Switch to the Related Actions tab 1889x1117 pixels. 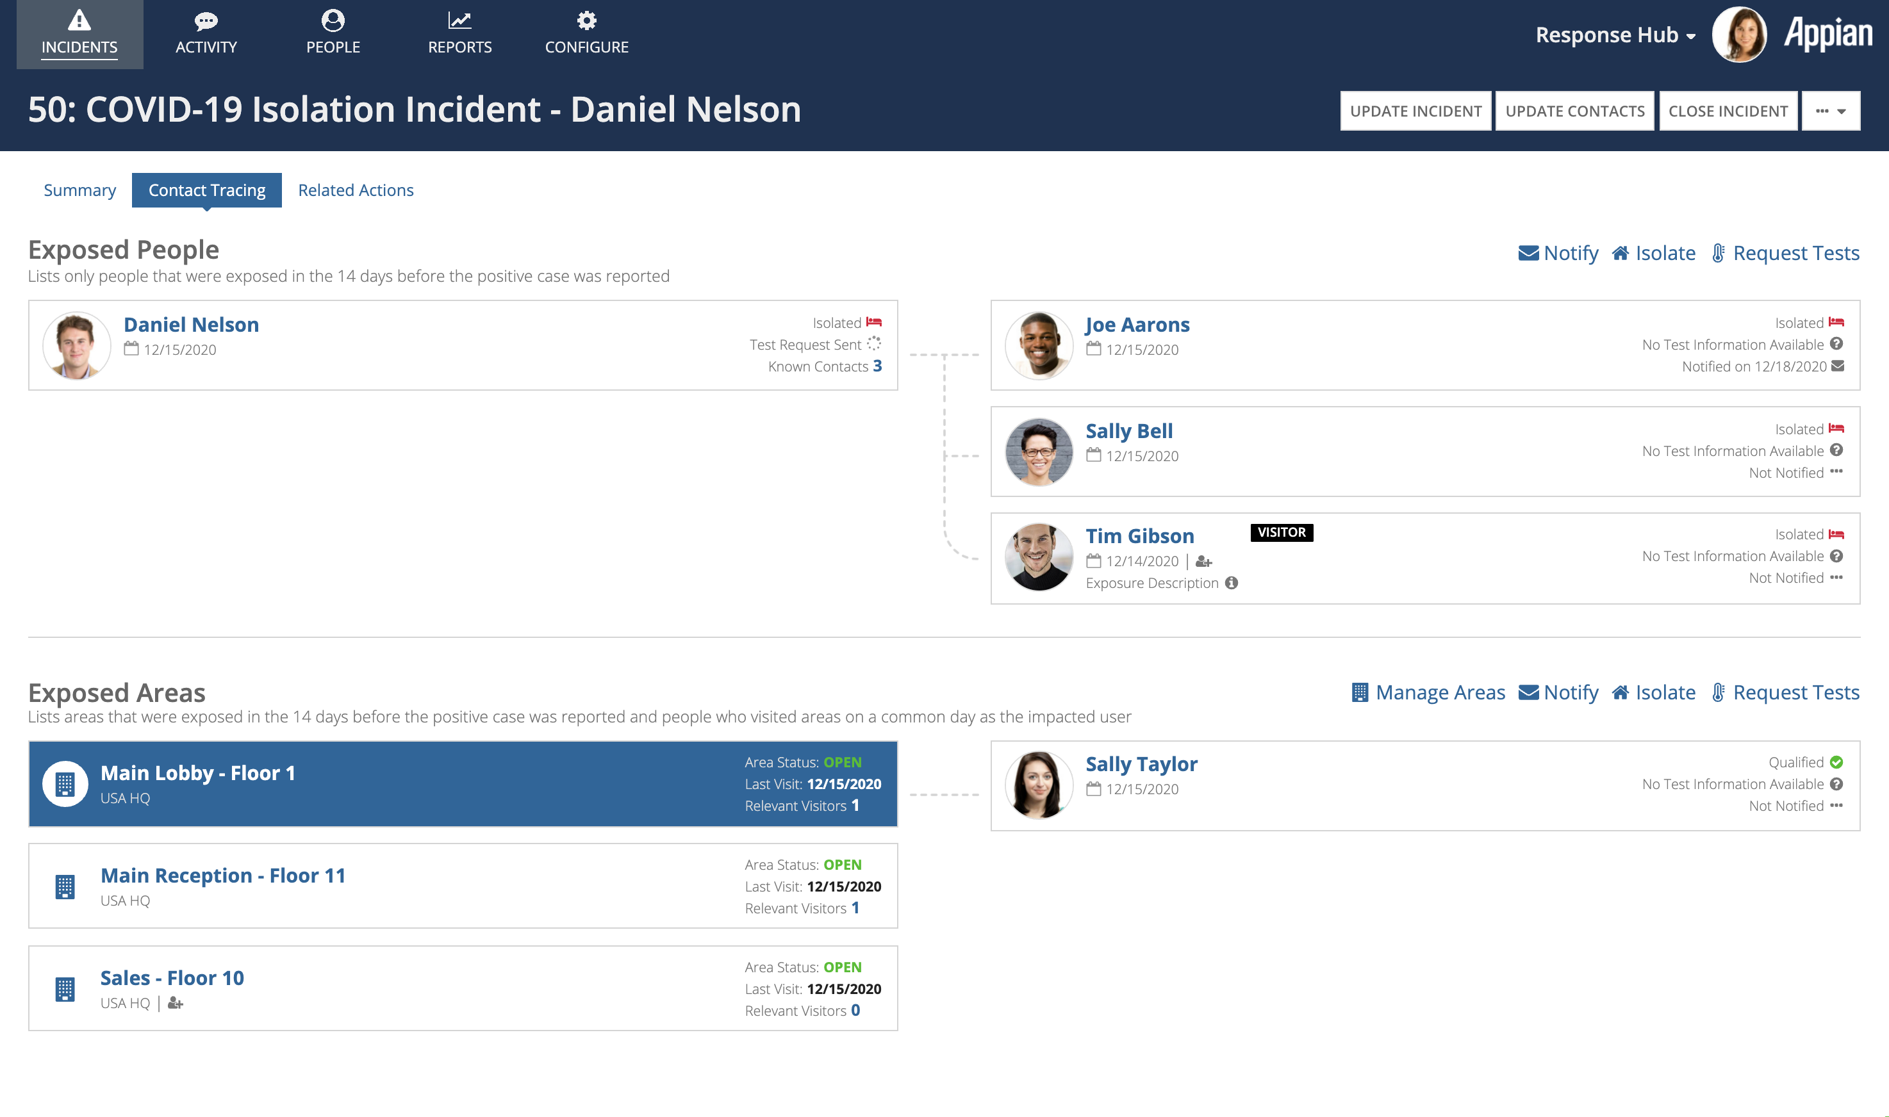point(355,190)
